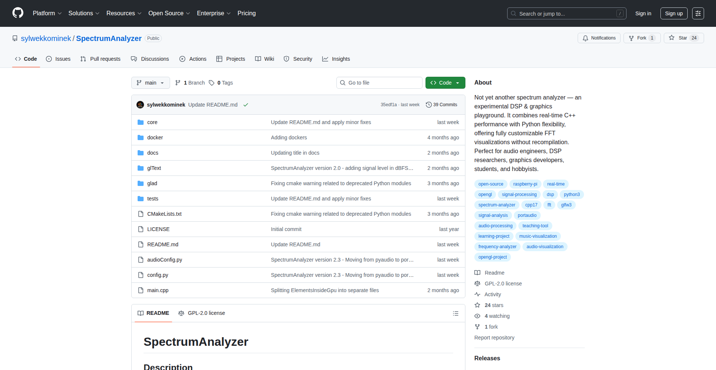716x370 pixels.
Task: Click the green commit status checkmark
Action: pyautogui.click(x=246, y=105)
